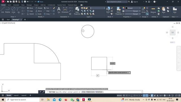Add a new drawing tab with plus
The width and height of the screenshot is (181, 102).
coord(25,20)
